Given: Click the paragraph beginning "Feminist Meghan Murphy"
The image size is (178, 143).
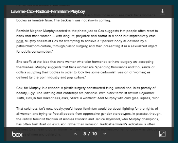Looking at the screenshot, I should pos(87,41).
